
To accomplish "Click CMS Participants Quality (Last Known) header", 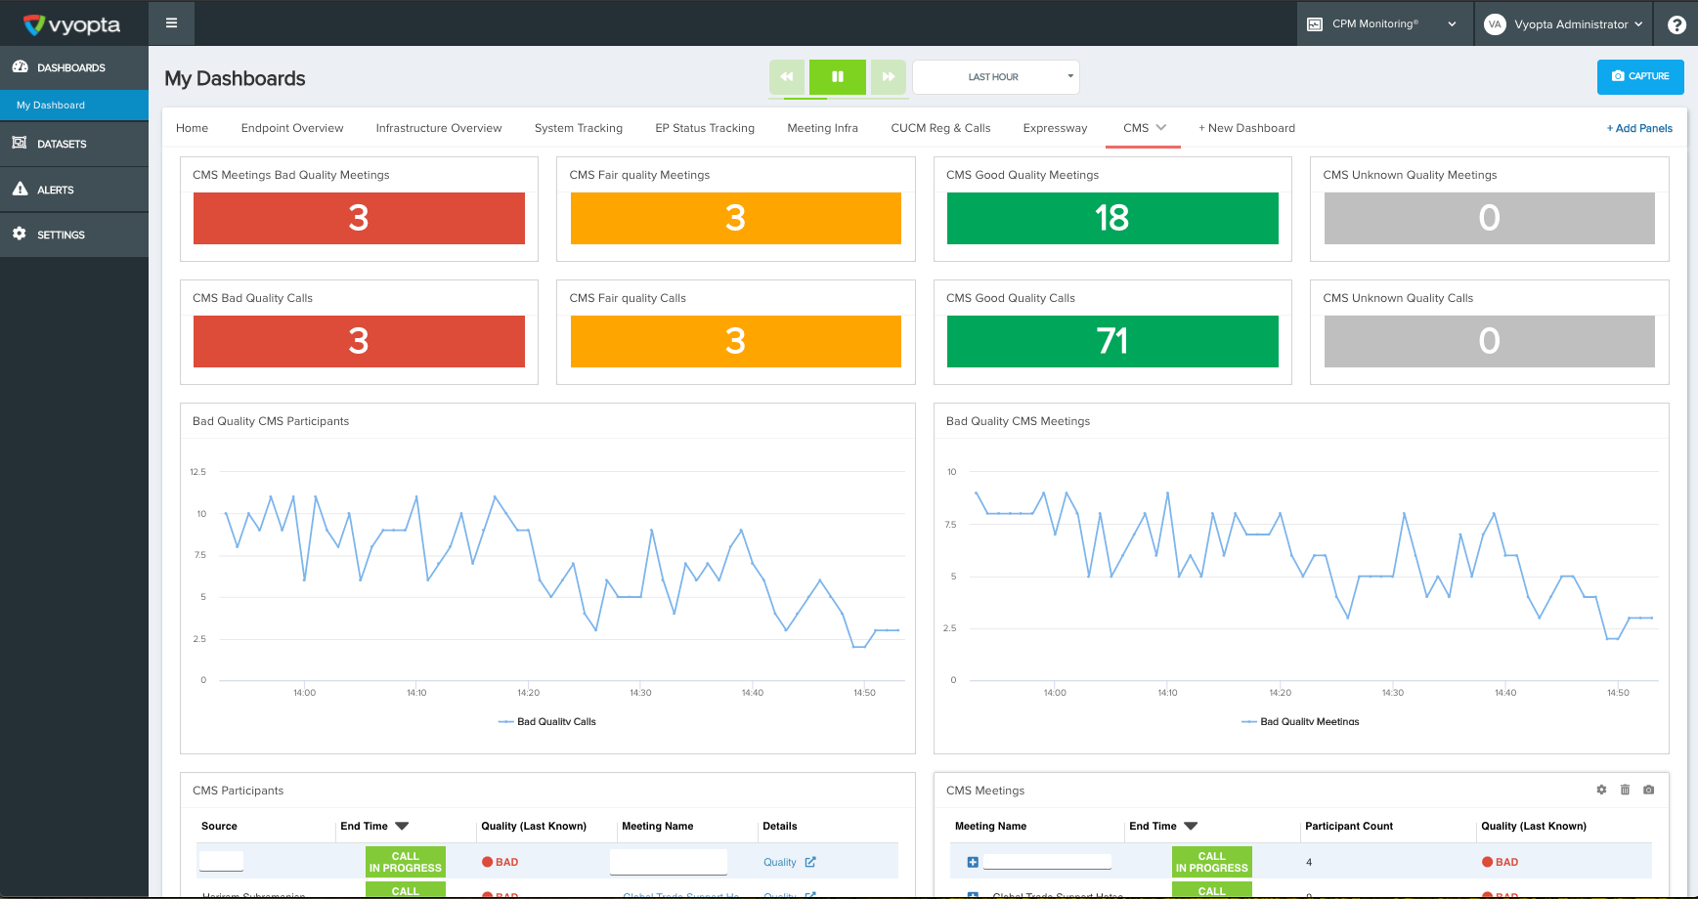I will [534, 826].
